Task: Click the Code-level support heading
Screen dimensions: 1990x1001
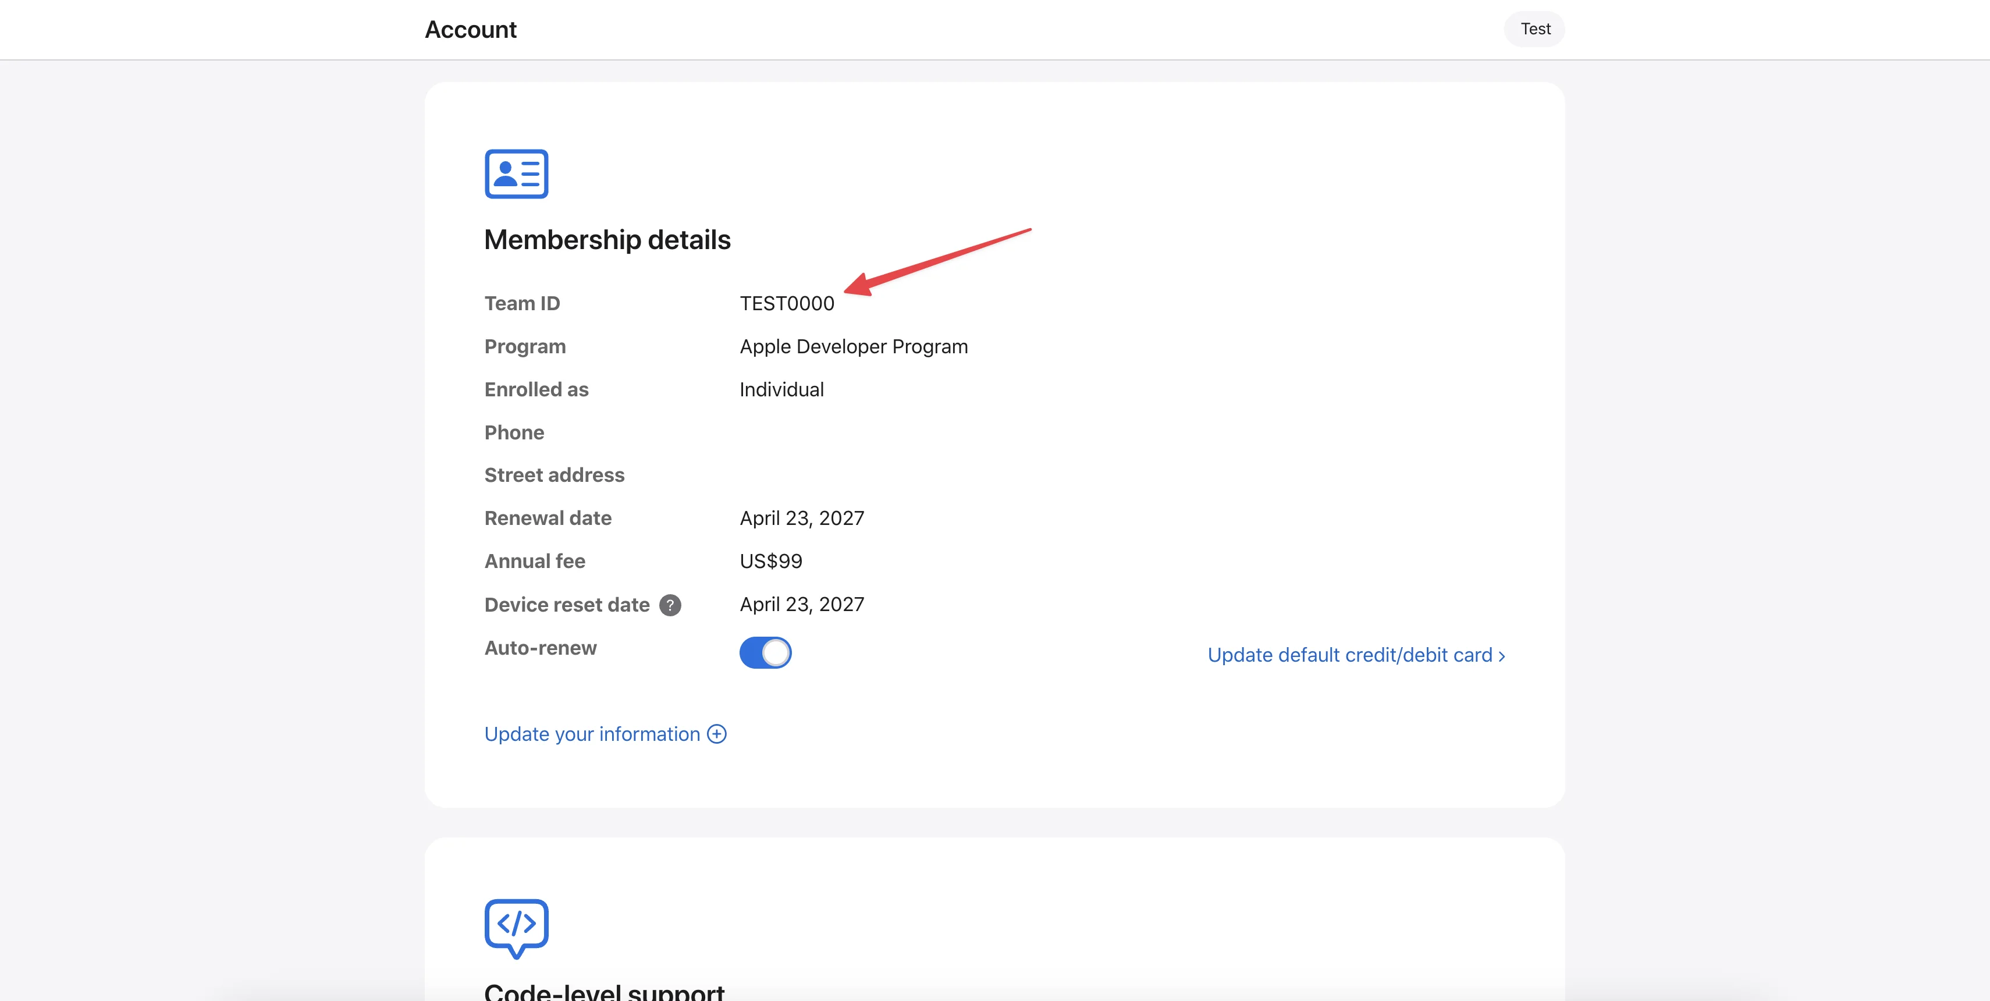Action: 604,992
